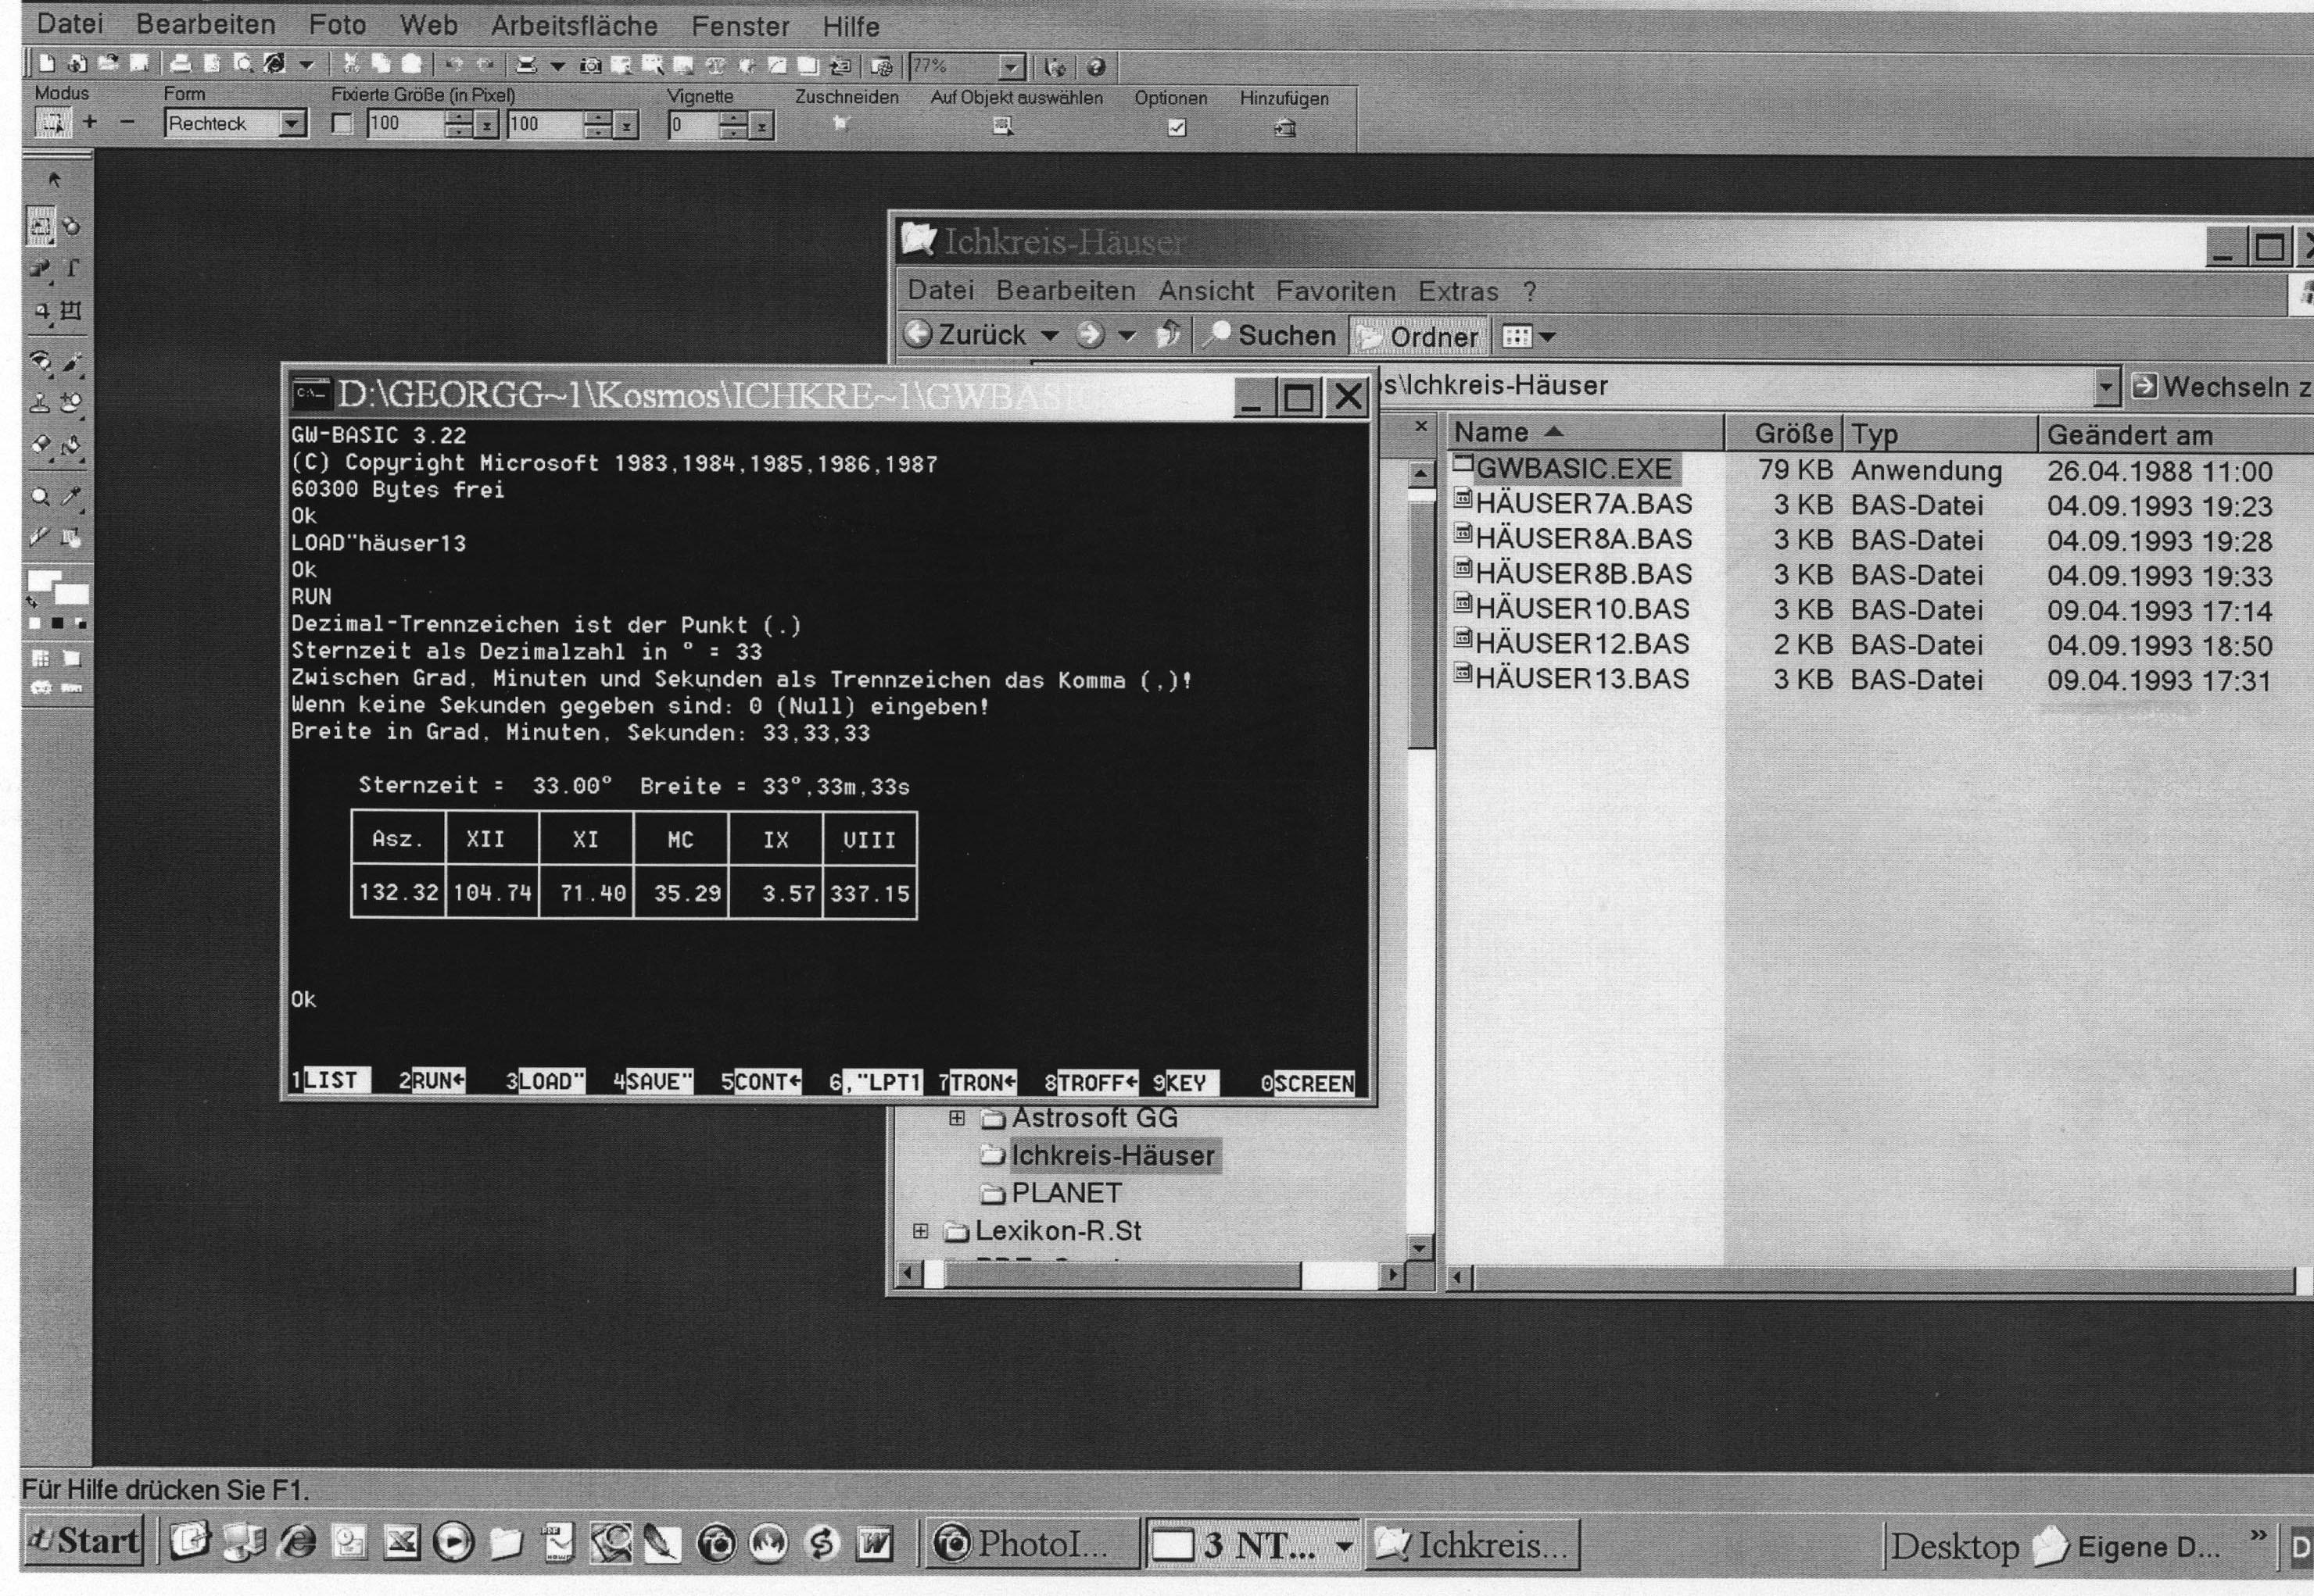Click the Zuschneiden crop icon
The image size is (2314, 1596).
[x=840, y=124]
